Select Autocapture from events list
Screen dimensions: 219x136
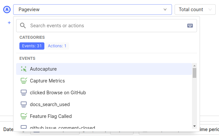pos(43,69)
